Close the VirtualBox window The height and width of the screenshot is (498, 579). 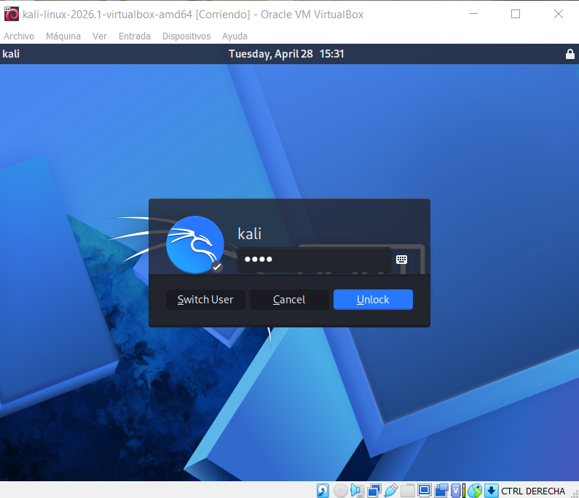tap(559, 14)
